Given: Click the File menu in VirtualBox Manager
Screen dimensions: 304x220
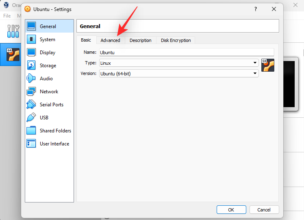Looking at the screenshot, I should [x=7, y=16].
